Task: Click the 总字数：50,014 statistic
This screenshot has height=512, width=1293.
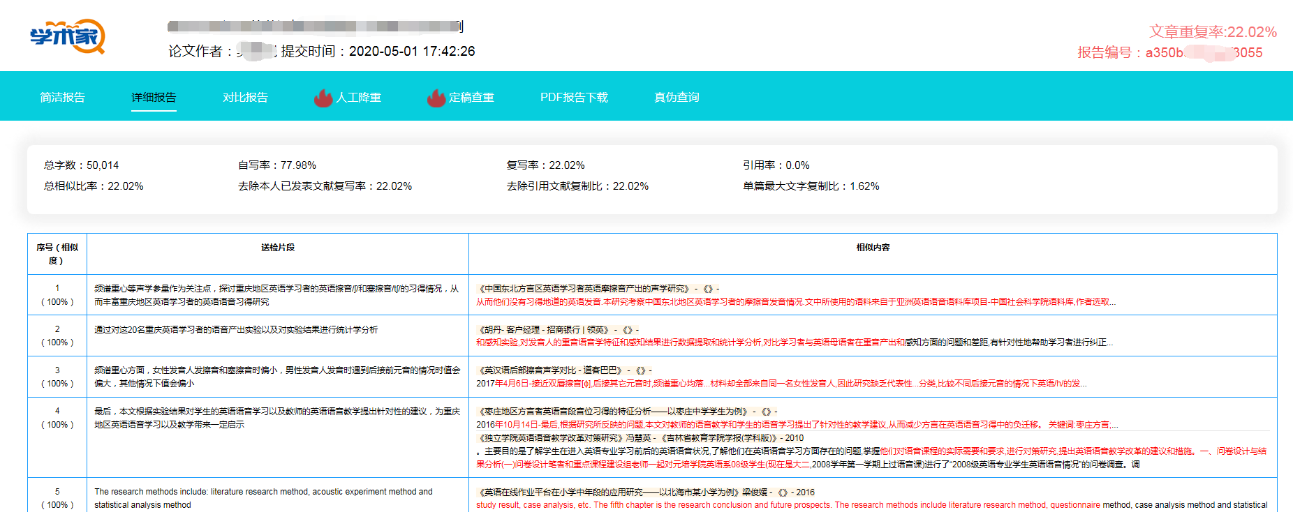Action: (82, 165)
